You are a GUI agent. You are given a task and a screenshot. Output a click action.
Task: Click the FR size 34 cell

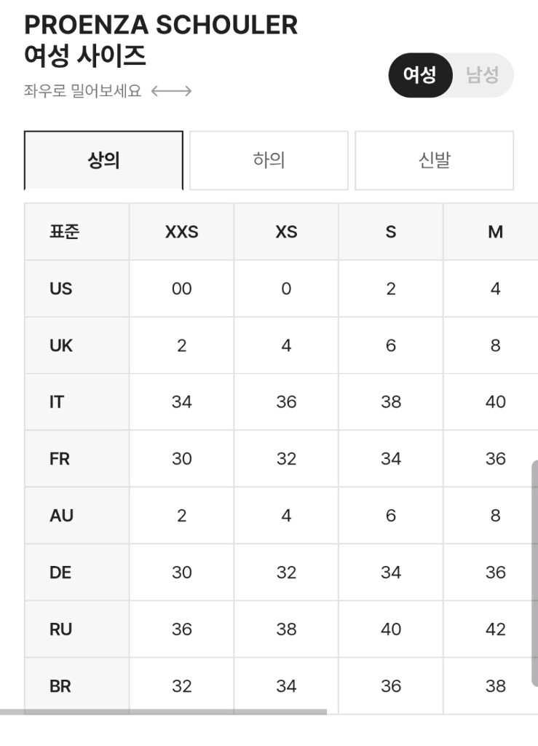click(390, 458)
